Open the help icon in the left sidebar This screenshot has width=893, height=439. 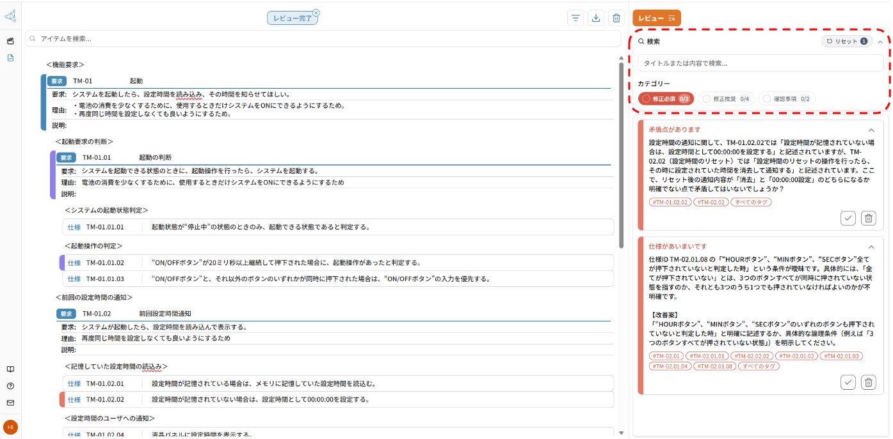[x=10, y=386]
